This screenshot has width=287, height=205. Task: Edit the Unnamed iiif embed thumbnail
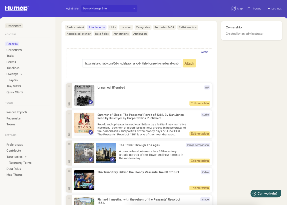91,102
